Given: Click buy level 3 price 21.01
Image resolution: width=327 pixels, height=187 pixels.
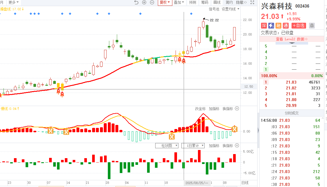Looking at the screenshot, I should click(291, 94).
